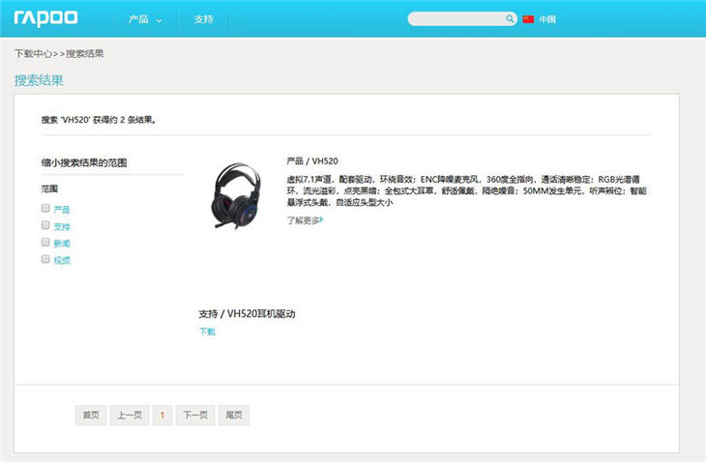Tick the 产品 filter checkbox

tap(45, 208)
